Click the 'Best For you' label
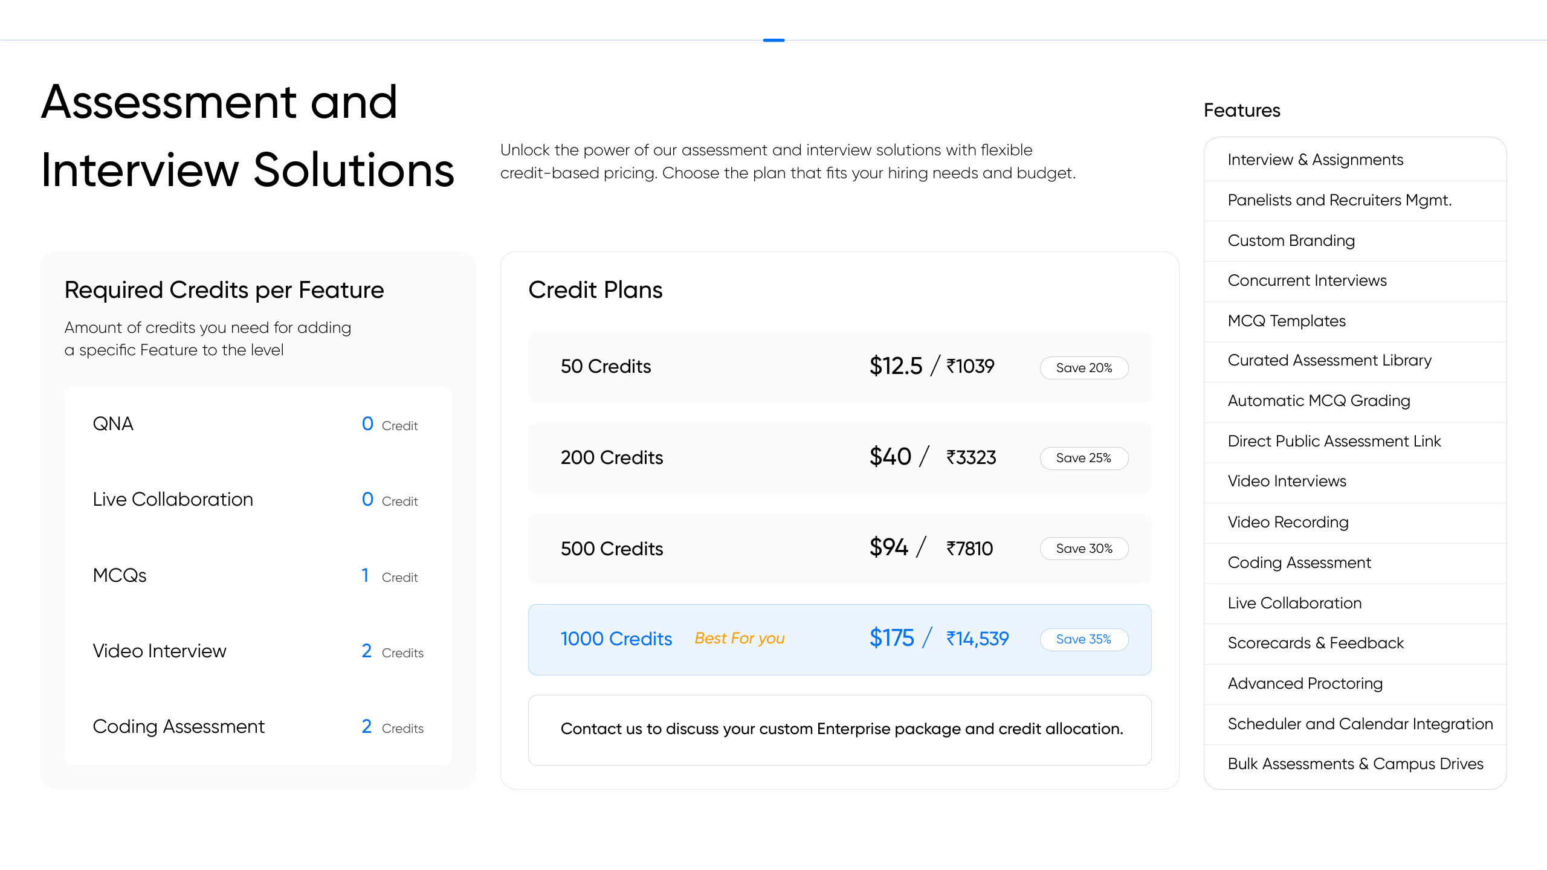The image size is (1547, 870). 740,639
